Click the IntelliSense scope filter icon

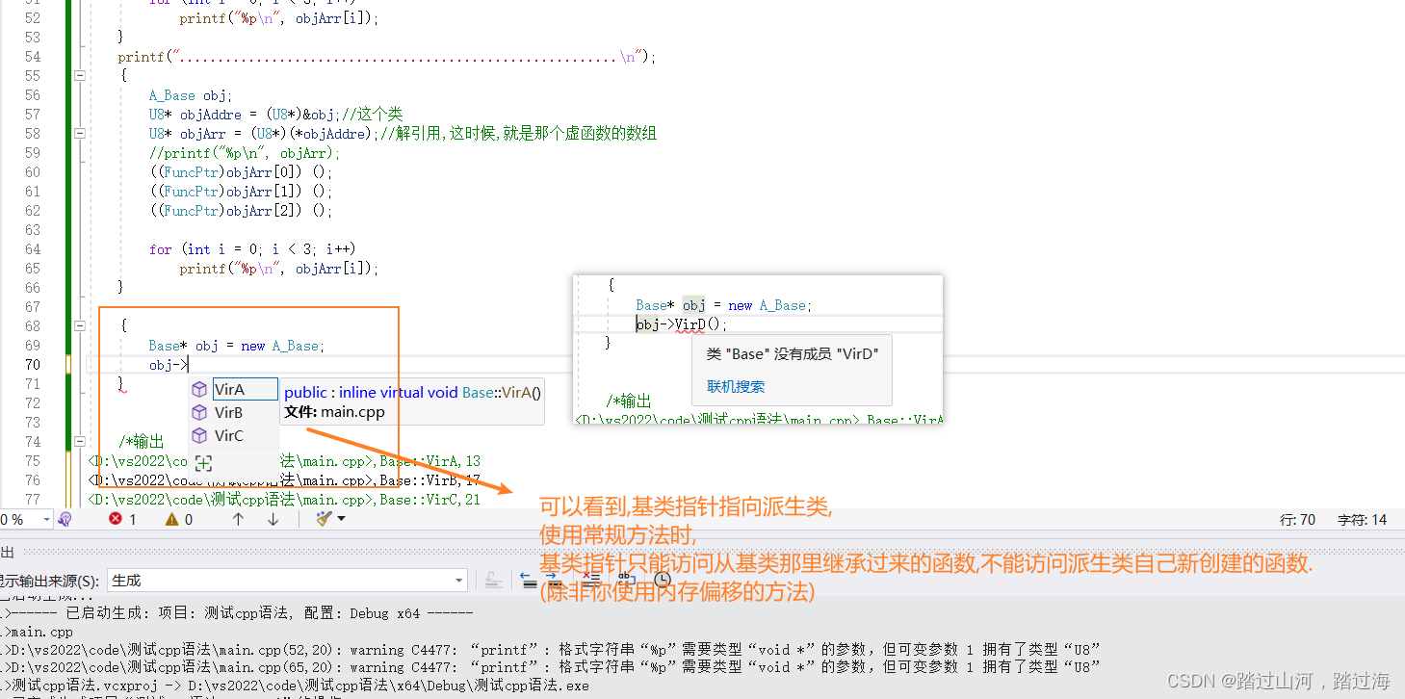203,463
